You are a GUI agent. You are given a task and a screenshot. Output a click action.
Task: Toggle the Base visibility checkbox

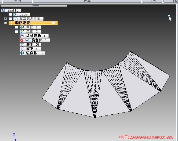click(x=10, y=15)
